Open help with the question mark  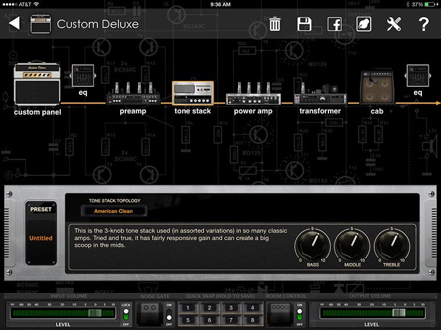424,24
